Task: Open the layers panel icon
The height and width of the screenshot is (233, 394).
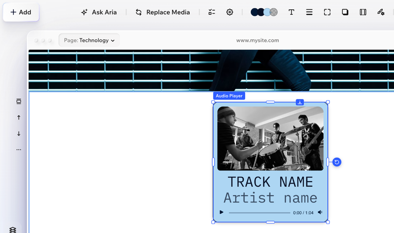Action: tap(13, 230)
